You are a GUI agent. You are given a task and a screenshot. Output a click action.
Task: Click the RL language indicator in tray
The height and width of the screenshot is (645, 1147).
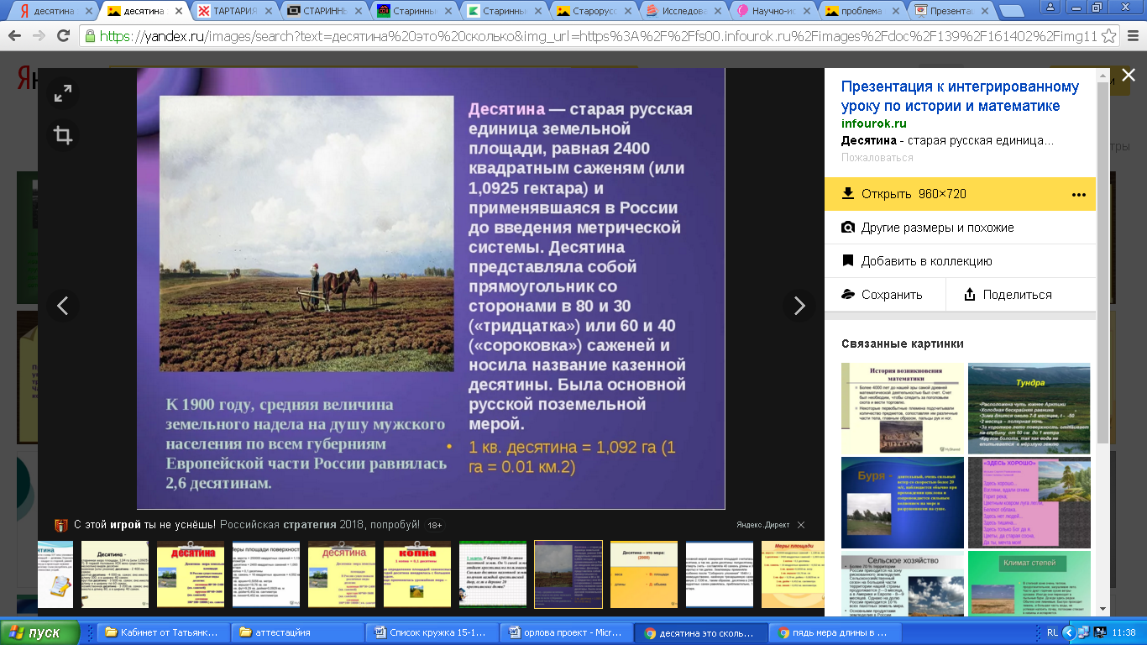1053,632
